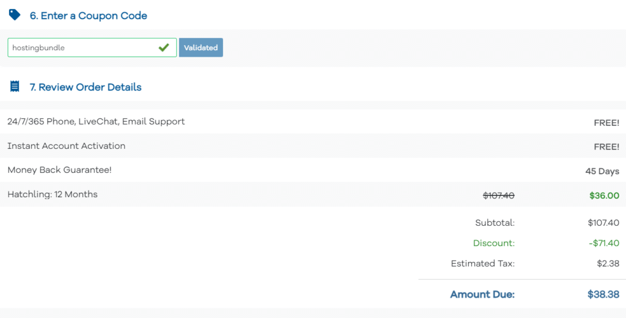Select the Review Order Details heading
The height and width of the screenshot is (318, 626).
pos(86,87)
